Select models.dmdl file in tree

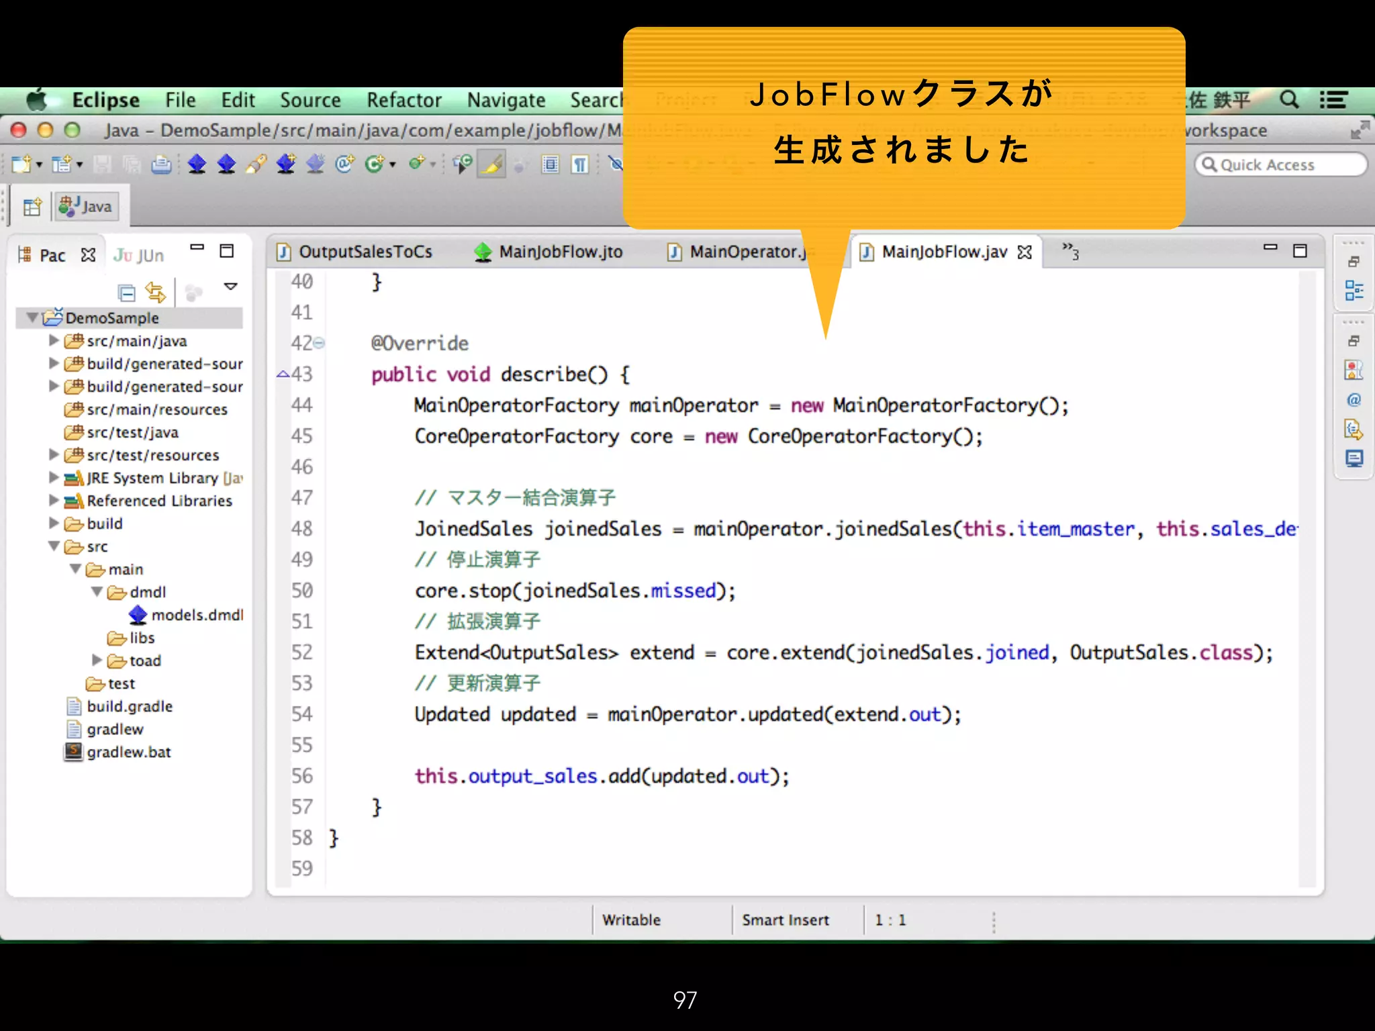[197, 615]
